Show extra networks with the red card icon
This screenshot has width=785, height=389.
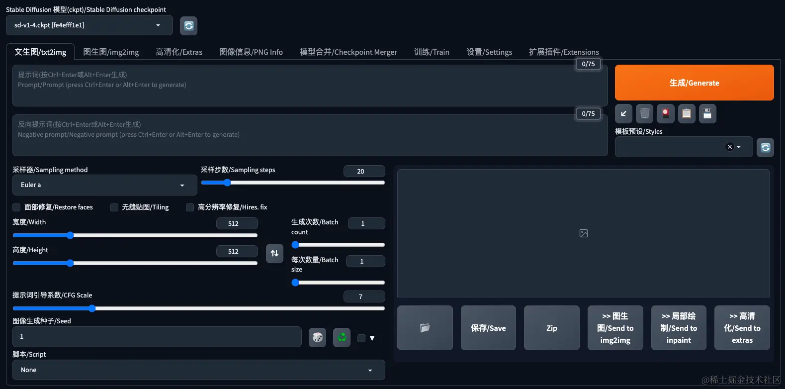[x=665, y=114]
